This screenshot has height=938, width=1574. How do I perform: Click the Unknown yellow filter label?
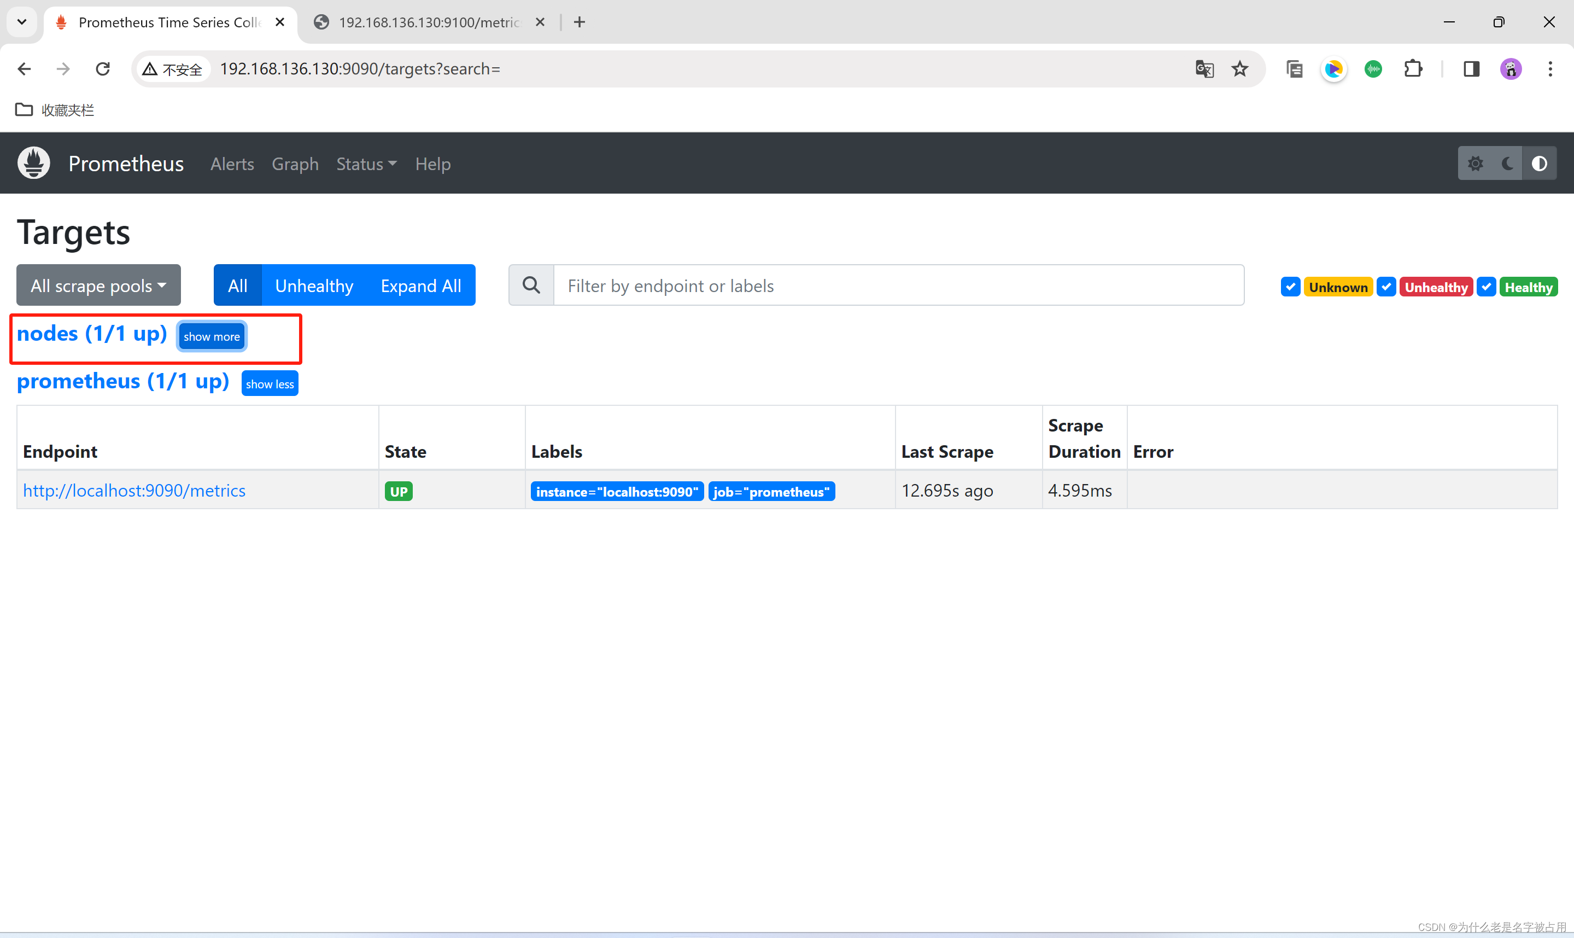click(x=1338, y=287)
